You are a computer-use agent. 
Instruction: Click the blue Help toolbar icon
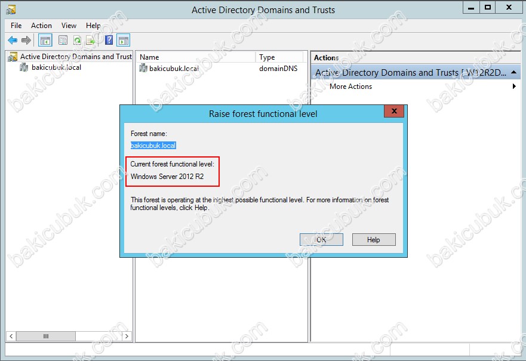[109, 40]
